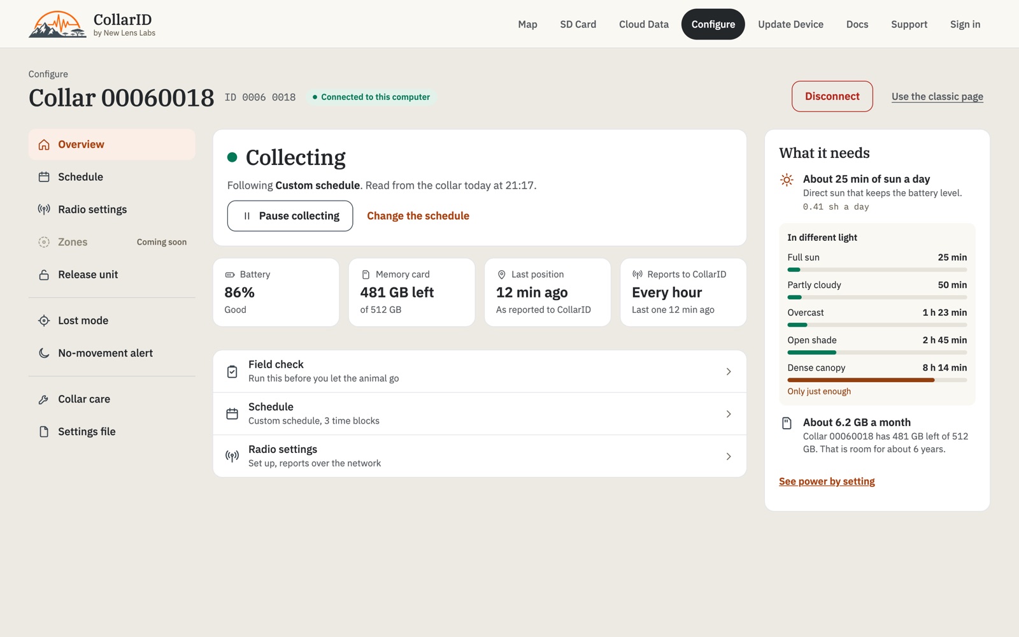Screen dimensions: 1019x637
Task: Open the Map page in top navigation
Action: pos(527,24)
